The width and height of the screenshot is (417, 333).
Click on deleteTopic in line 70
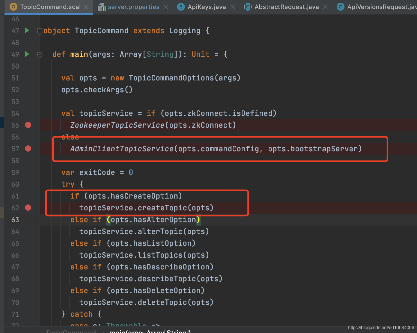click(x=162, y=302)
